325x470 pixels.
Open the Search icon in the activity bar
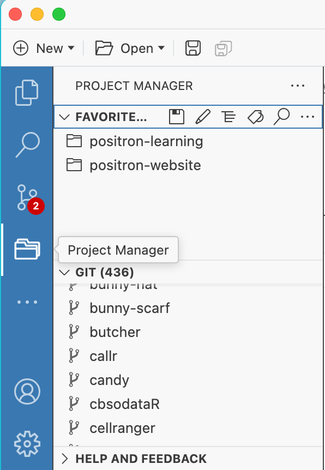[x=27, y=145]
